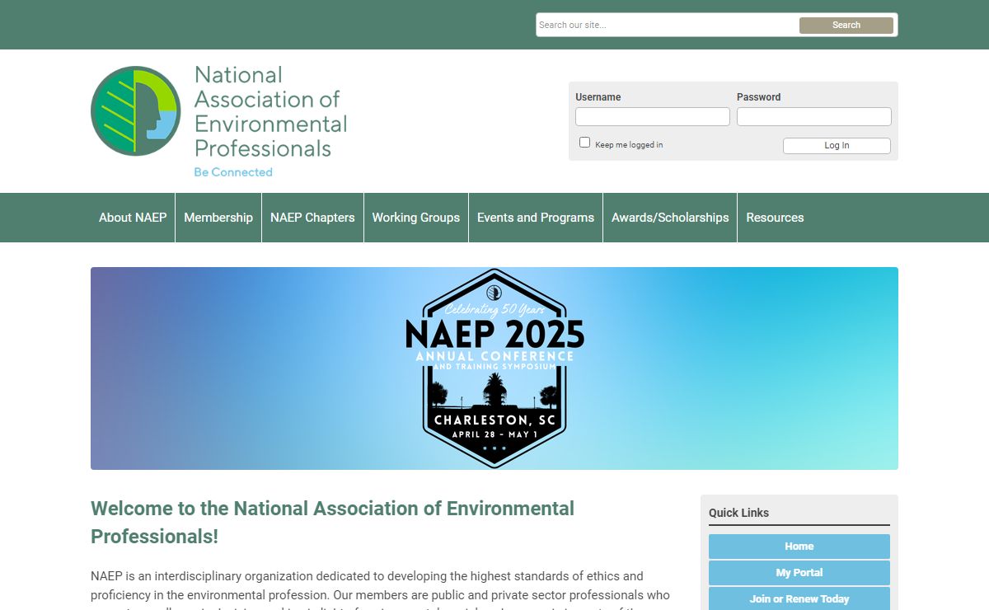Open the Events and Programs menu
This screenshot has height=610, width=989.
coord(536,218)
